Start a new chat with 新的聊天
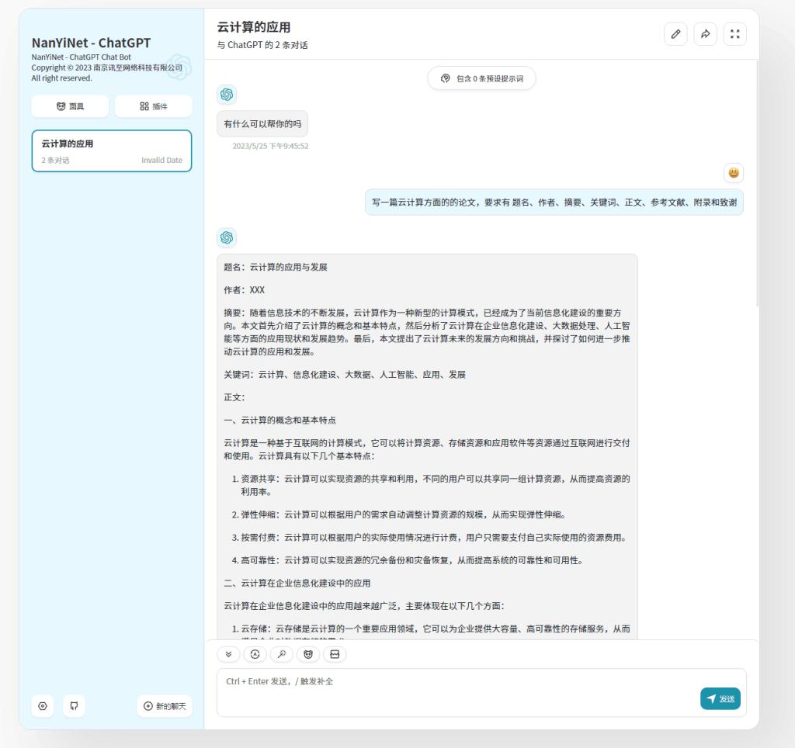The height and width of the screenshot is (748, 795). pos(165,706)
